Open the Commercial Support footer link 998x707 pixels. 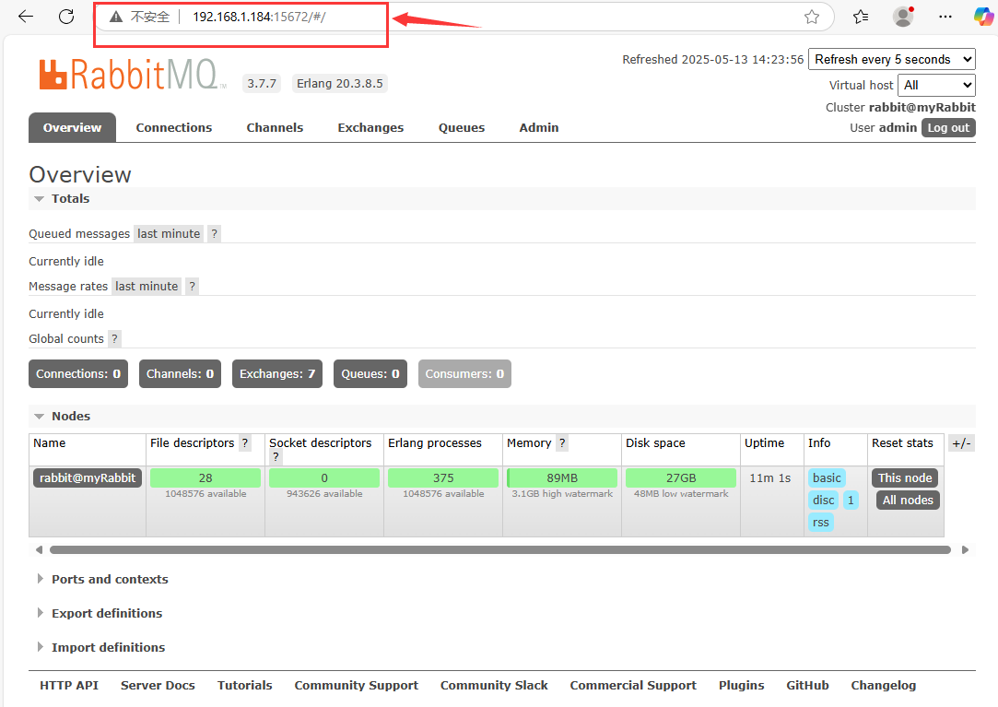pyautogui.click(x=633, y=686)
